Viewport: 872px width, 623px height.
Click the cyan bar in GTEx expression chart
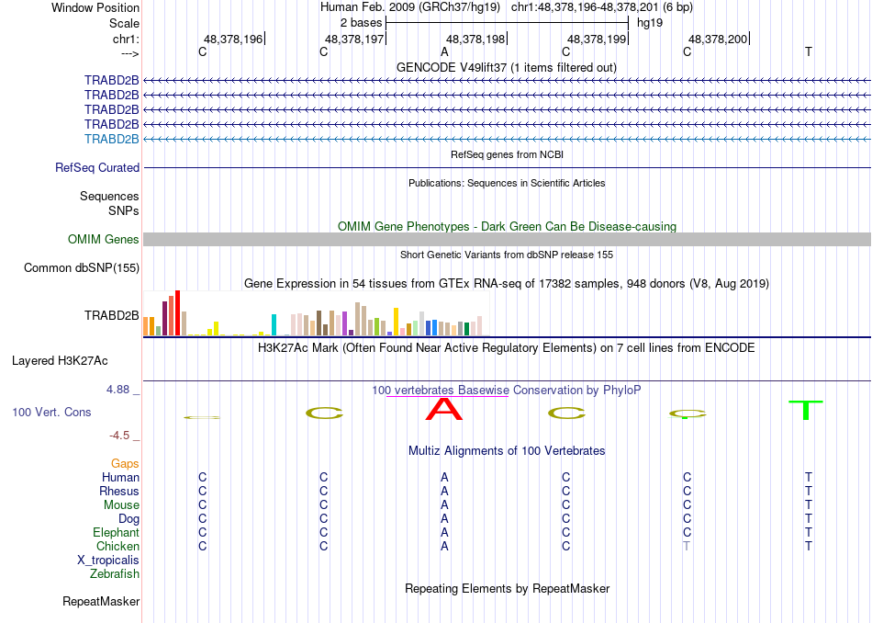click(274, 324)
